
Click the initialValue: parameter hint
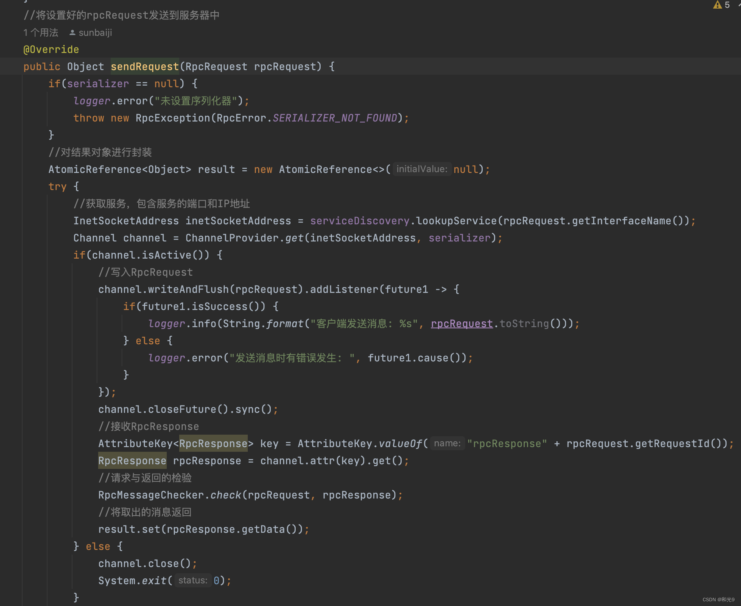tap(422, 169)
